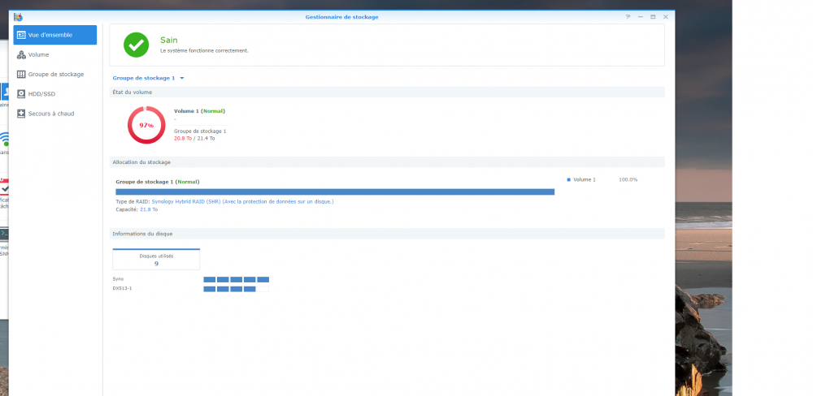Close the Gestionnaire de stockage window

(x=666, y=17)
